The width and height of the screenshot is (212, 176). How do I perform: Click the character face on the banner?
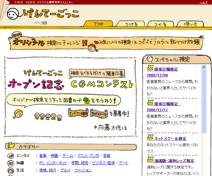[92, 48]
